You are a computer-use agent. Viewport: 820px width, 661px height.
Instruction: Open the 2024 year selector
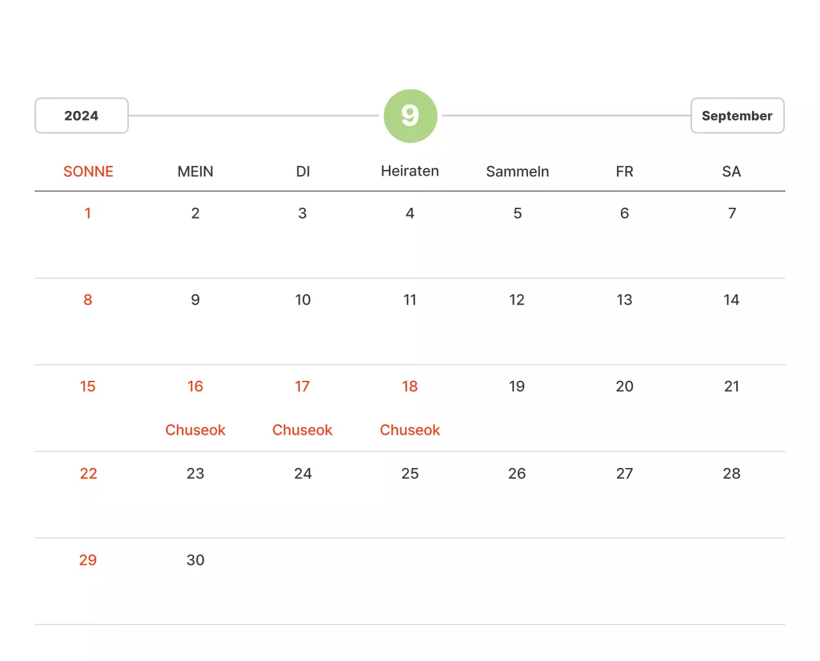pyautogui.click(x=81, y=116)
